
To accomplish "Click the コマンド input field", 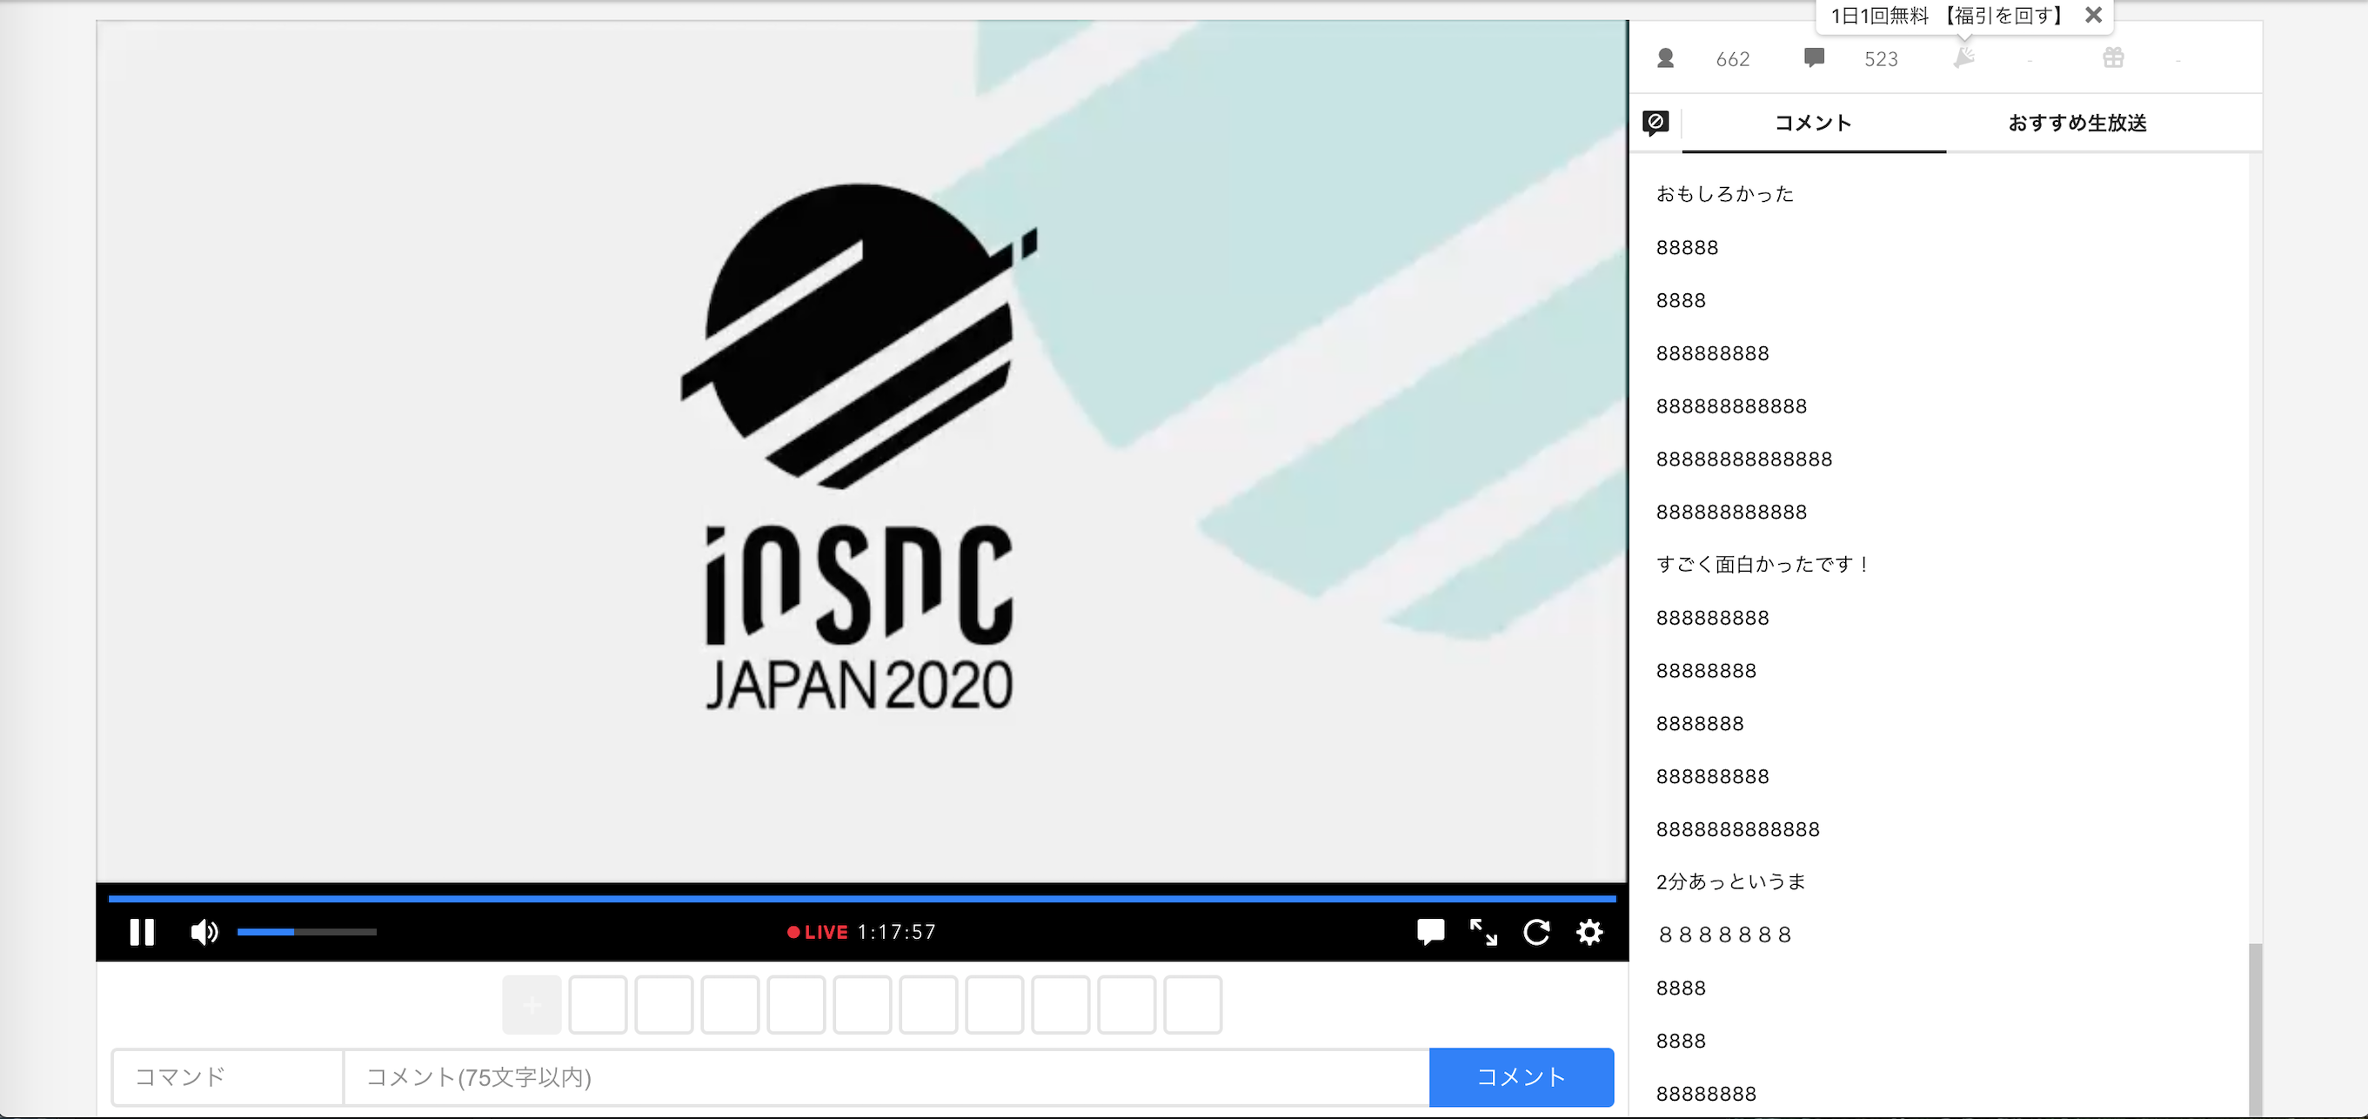I will [x=225, y=1075].
